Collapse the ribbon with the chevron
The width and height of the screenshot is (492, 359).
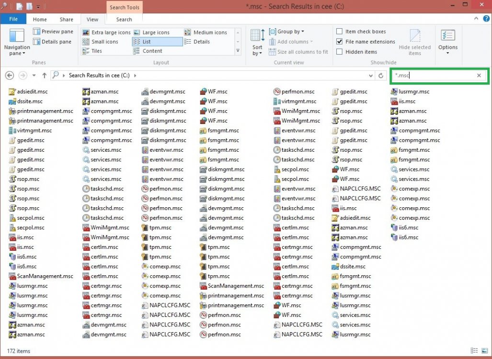coord(476,19)
